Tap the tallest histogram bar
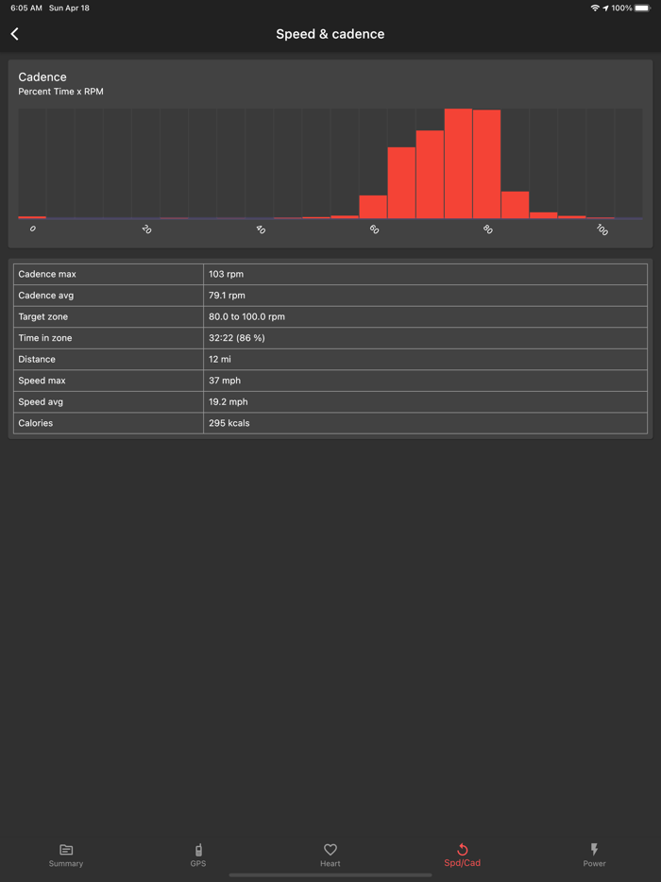 [x=458, y=163]
